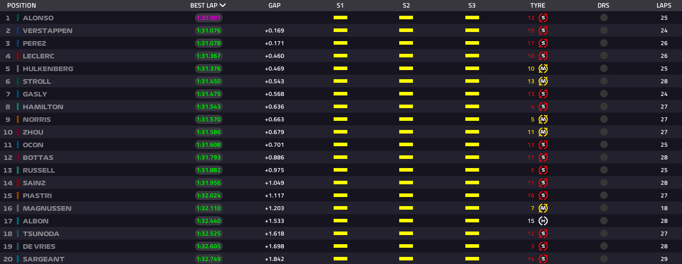Image resolution: width=682 pixels, height=264 pixels.
Task: Click Verstappen's soft tyre icon
Action: [543, 30]
